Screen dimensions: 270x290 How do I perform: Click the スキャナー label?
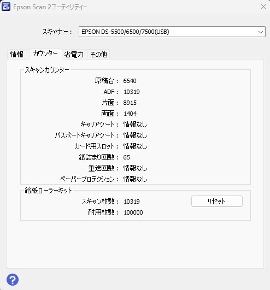[57, 32]
